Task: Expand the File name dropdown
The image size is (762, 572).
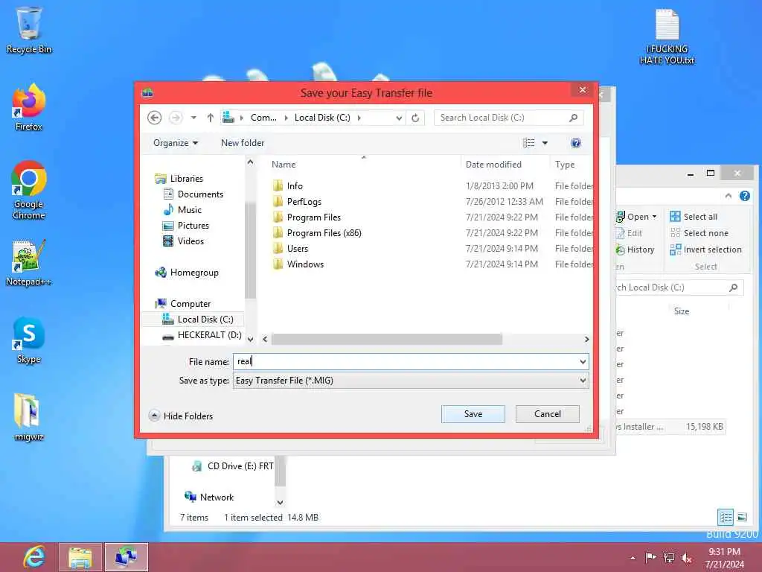Action: coord(583,361)
